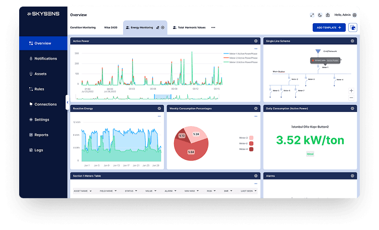Expand the Asset Name column dropdown

tap(90, 191)
